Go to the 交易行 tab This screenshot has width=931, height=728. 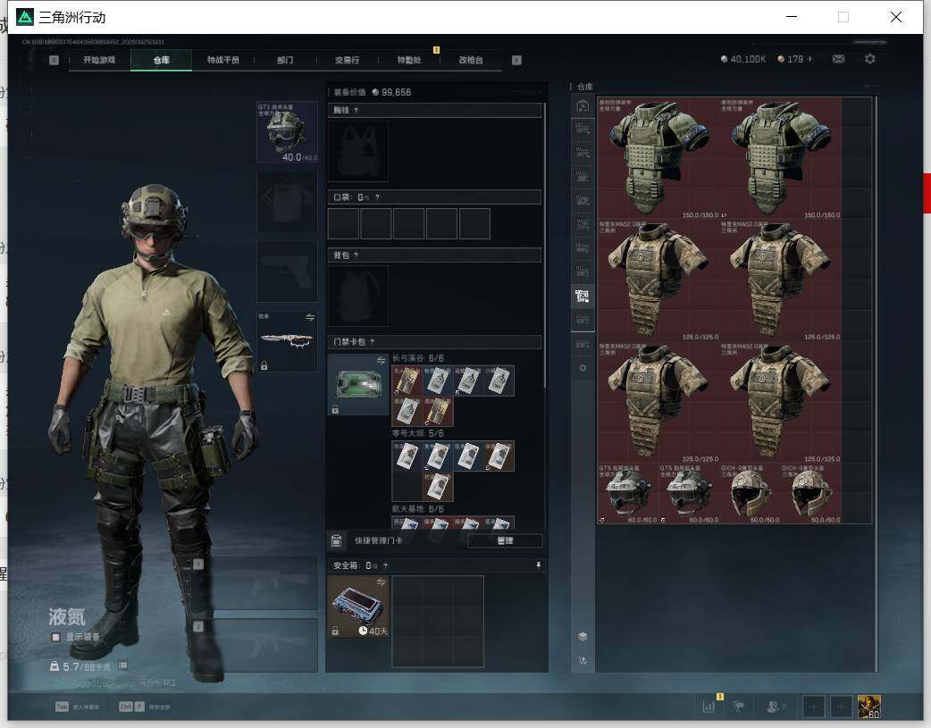347,60
